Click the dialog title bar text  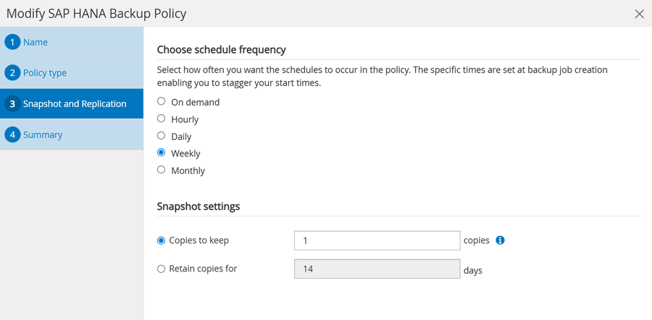click(96, 14)
